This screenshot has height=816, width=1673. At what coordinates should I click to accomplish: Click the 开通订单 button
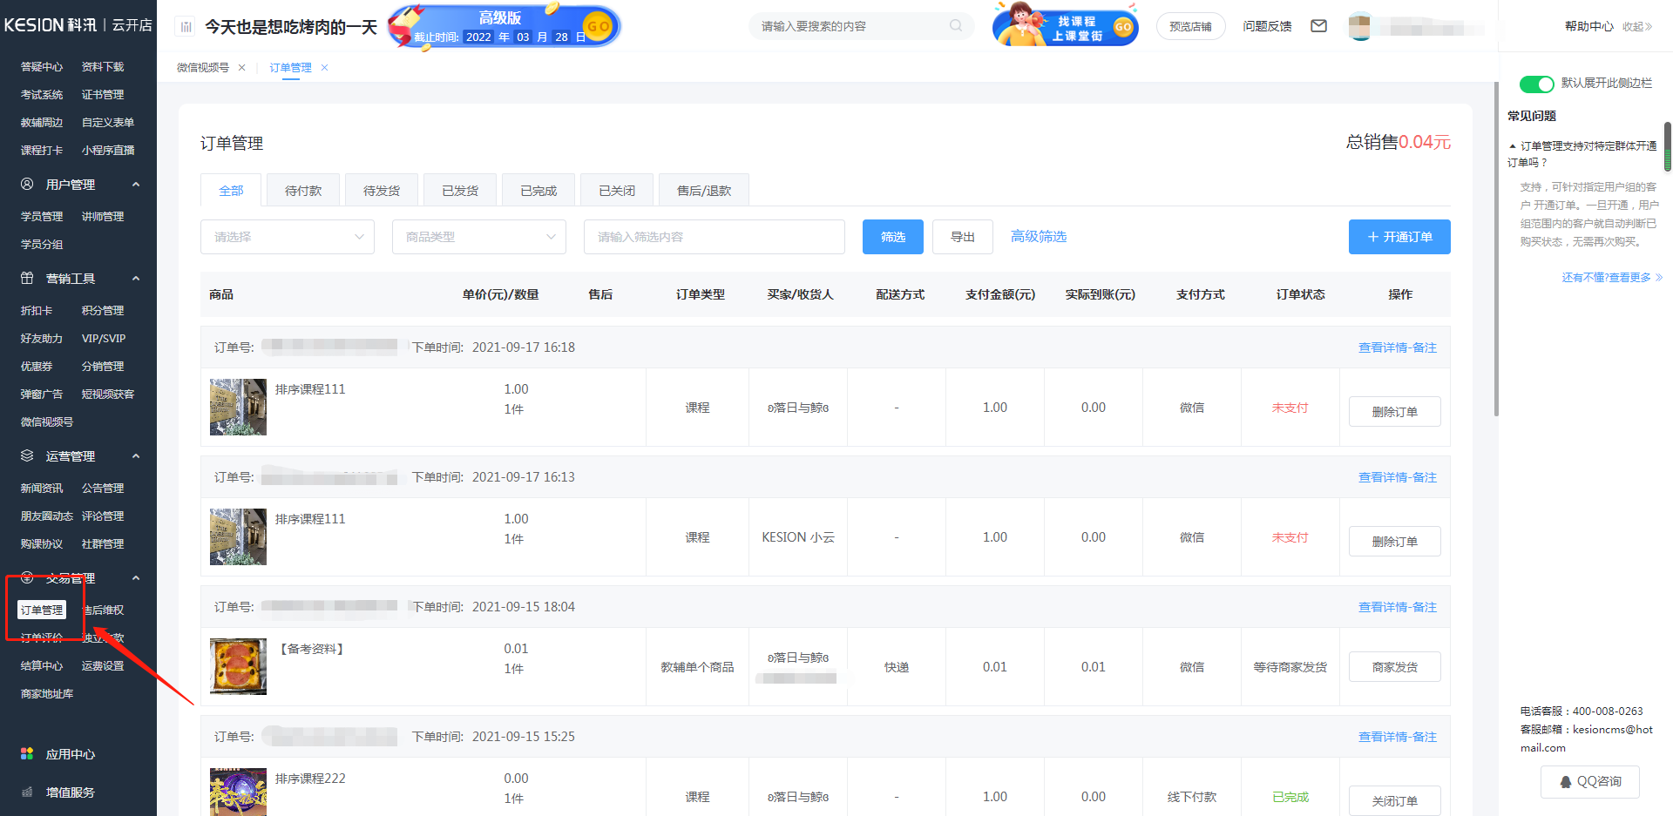tap(1399, 237)
